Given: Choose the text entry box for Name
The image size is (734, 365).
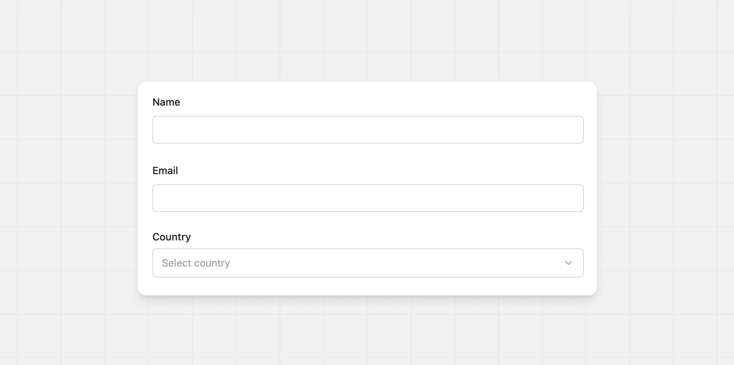Looking at the screenshot, I should [x=367, y=130].
